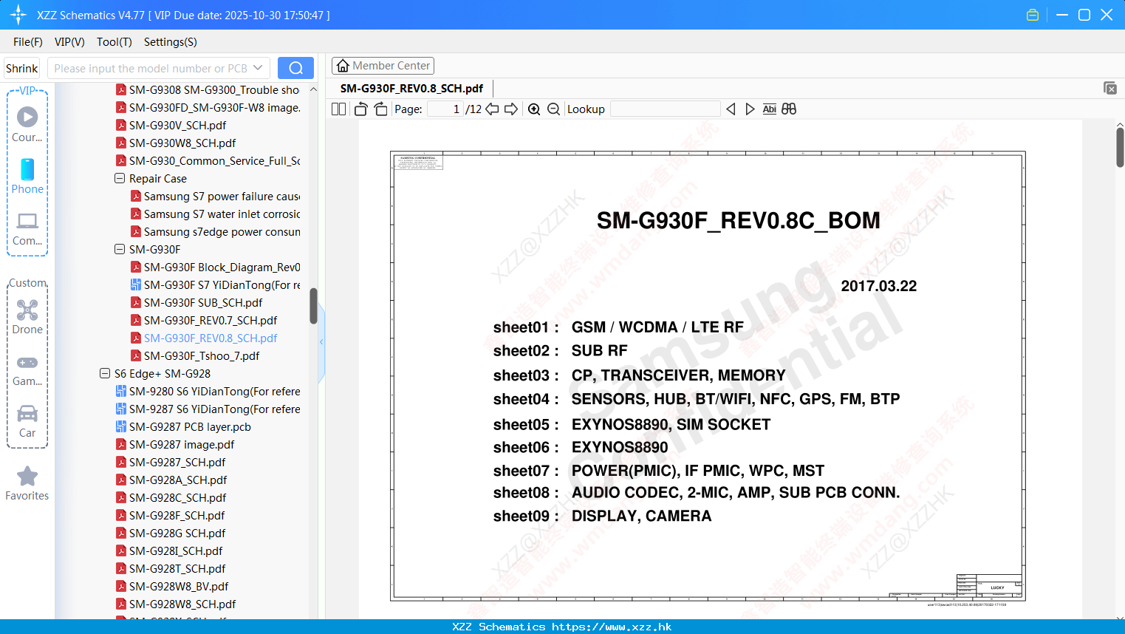
Task: Collapse the SM-G930F folder
Action: tap(120, 250)
